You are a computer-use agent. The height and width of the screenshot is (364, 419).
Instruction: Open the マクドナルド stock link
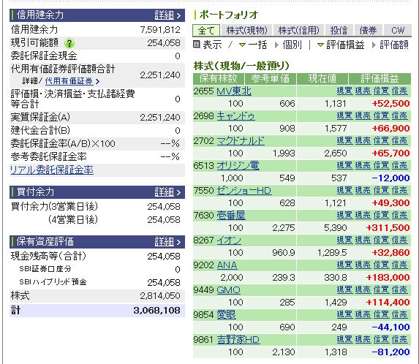tap(241, 141)
